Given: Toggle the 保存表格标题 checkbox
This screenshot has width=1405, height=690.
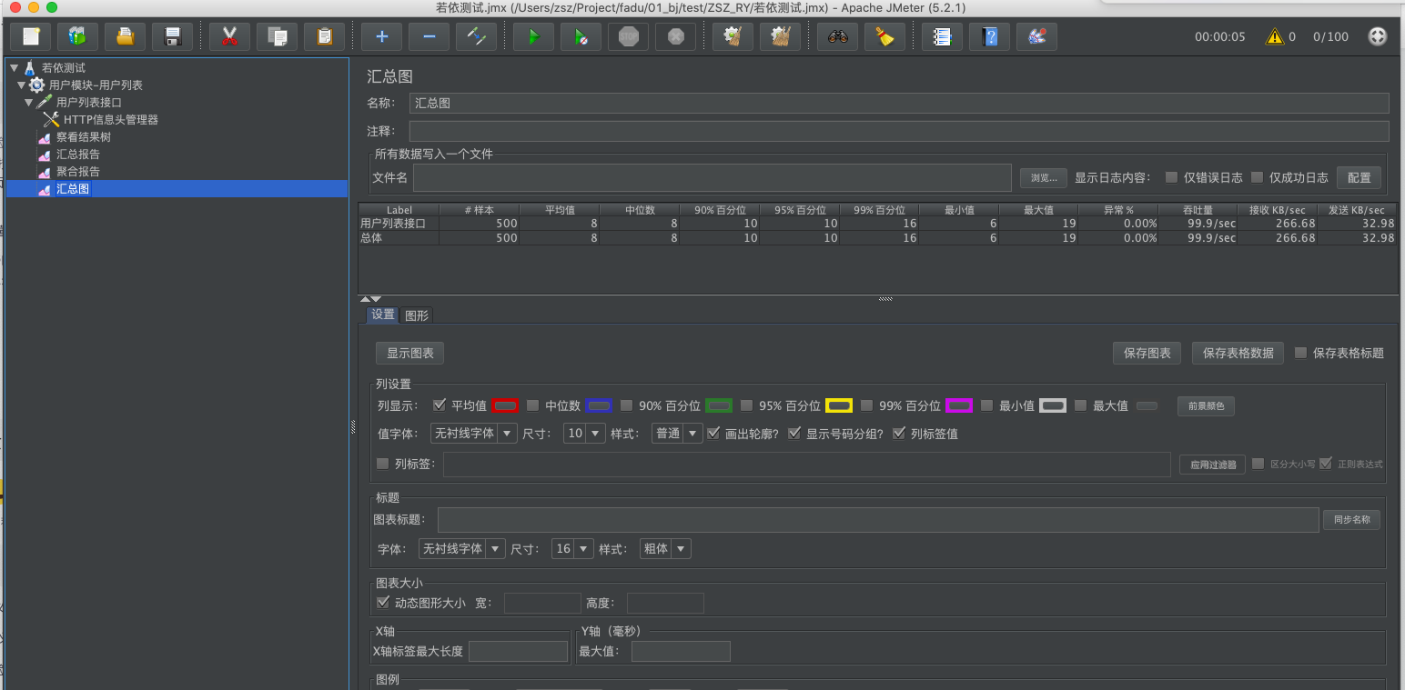Looking at the screenshot, I should (1301, 353).
